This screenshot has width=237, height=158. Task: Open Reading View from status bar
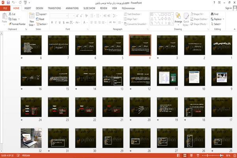[x=191, y=155]
